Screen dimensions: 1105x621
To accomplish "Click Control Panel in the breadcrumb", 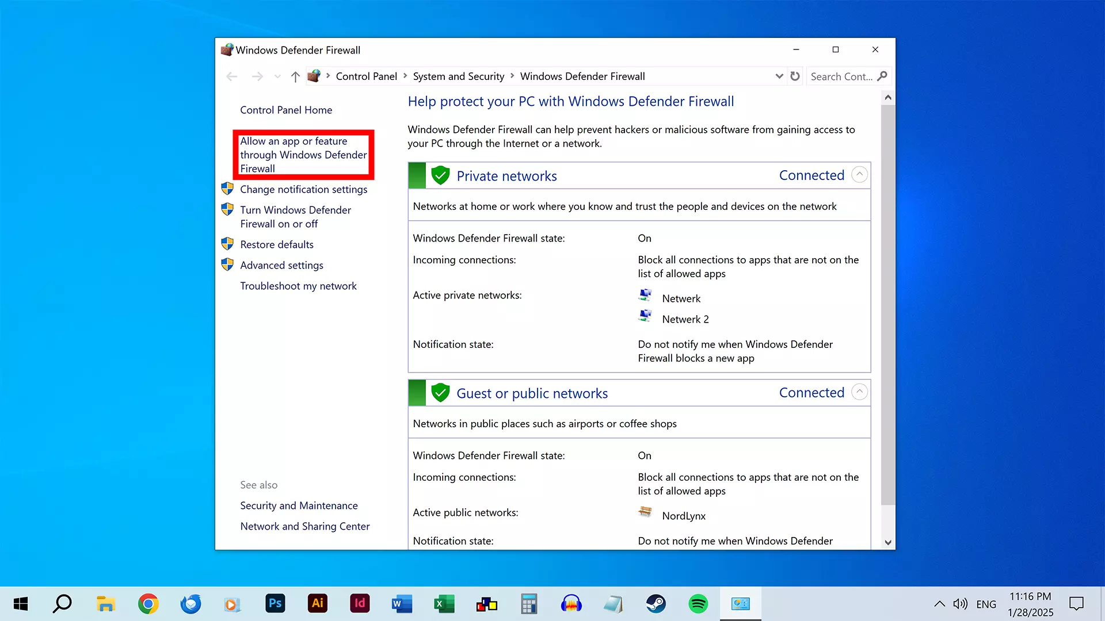I will coord(366,76).
